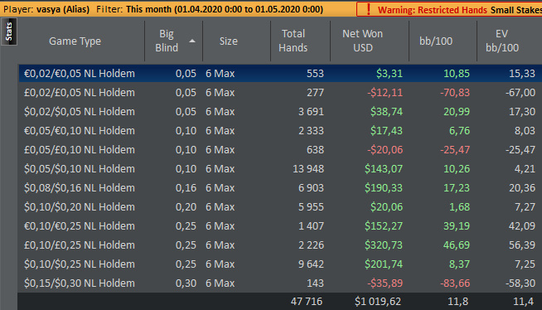
Task: Click the $143,07 net won cell
Action: point(384,168)
